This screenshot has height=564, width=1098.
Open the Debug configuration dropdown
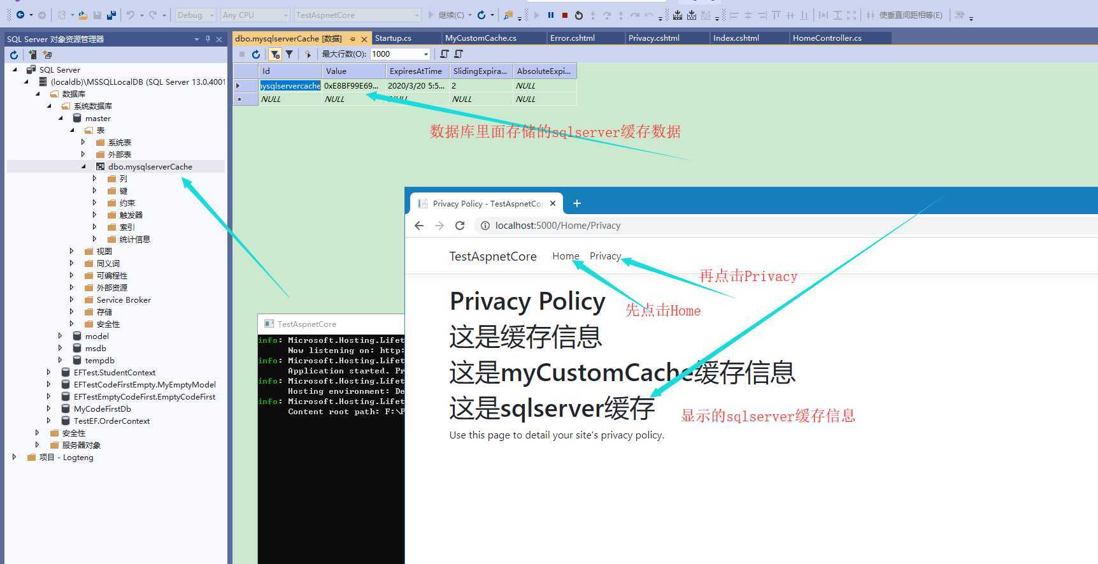pyautogui.click(x=196, y=15)
